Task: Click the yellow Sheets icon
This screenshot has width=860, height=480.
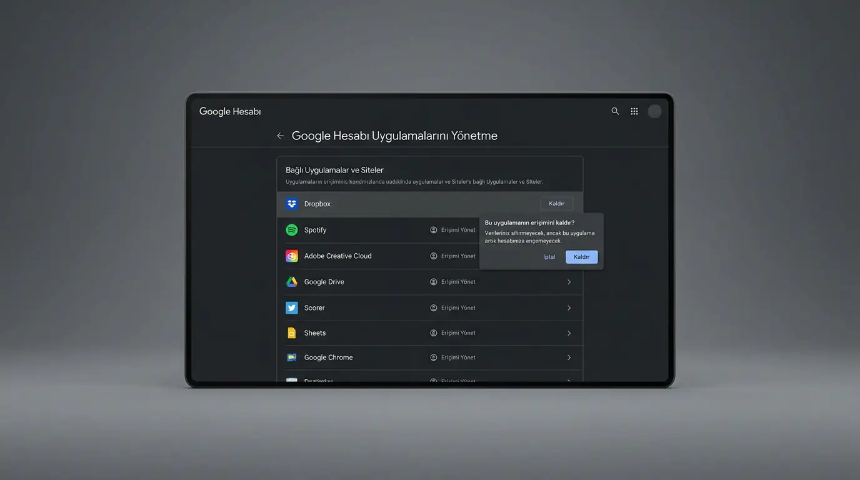Action: pos(292,333)
